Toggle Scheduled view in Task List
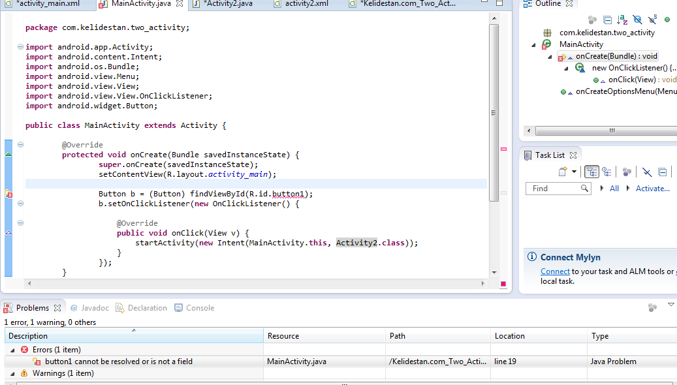Screen dimensions: 677x385 click(607, 172)
